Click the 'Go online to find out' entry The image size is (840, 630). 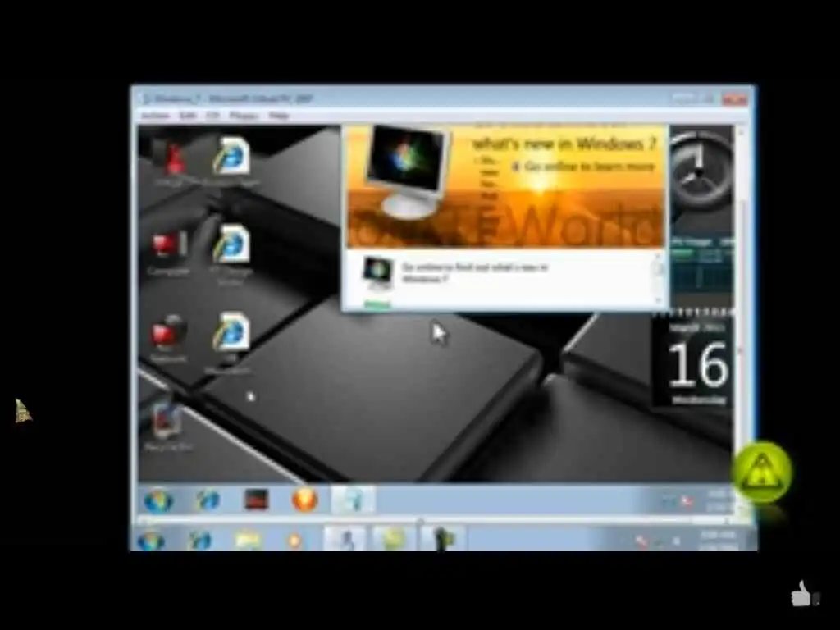tap(475, 272)
